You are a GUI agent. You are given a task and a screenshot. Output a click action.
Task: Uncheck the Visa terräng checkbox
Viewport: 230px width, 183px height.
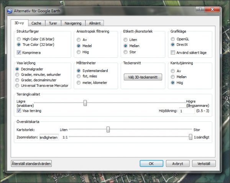coord(19,111)
